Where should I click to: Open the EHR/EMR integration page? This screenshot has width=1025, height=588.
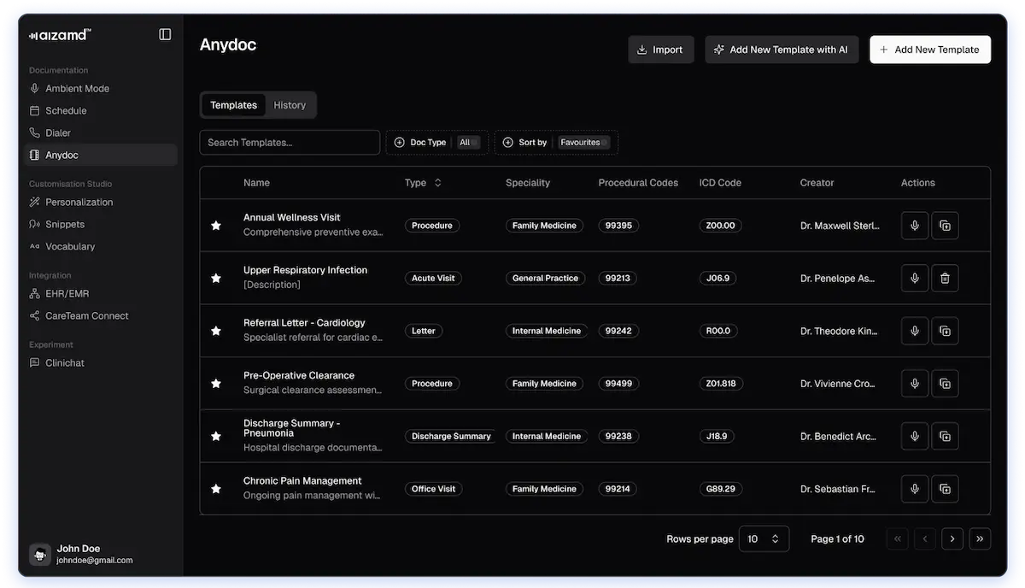(102, 293)
